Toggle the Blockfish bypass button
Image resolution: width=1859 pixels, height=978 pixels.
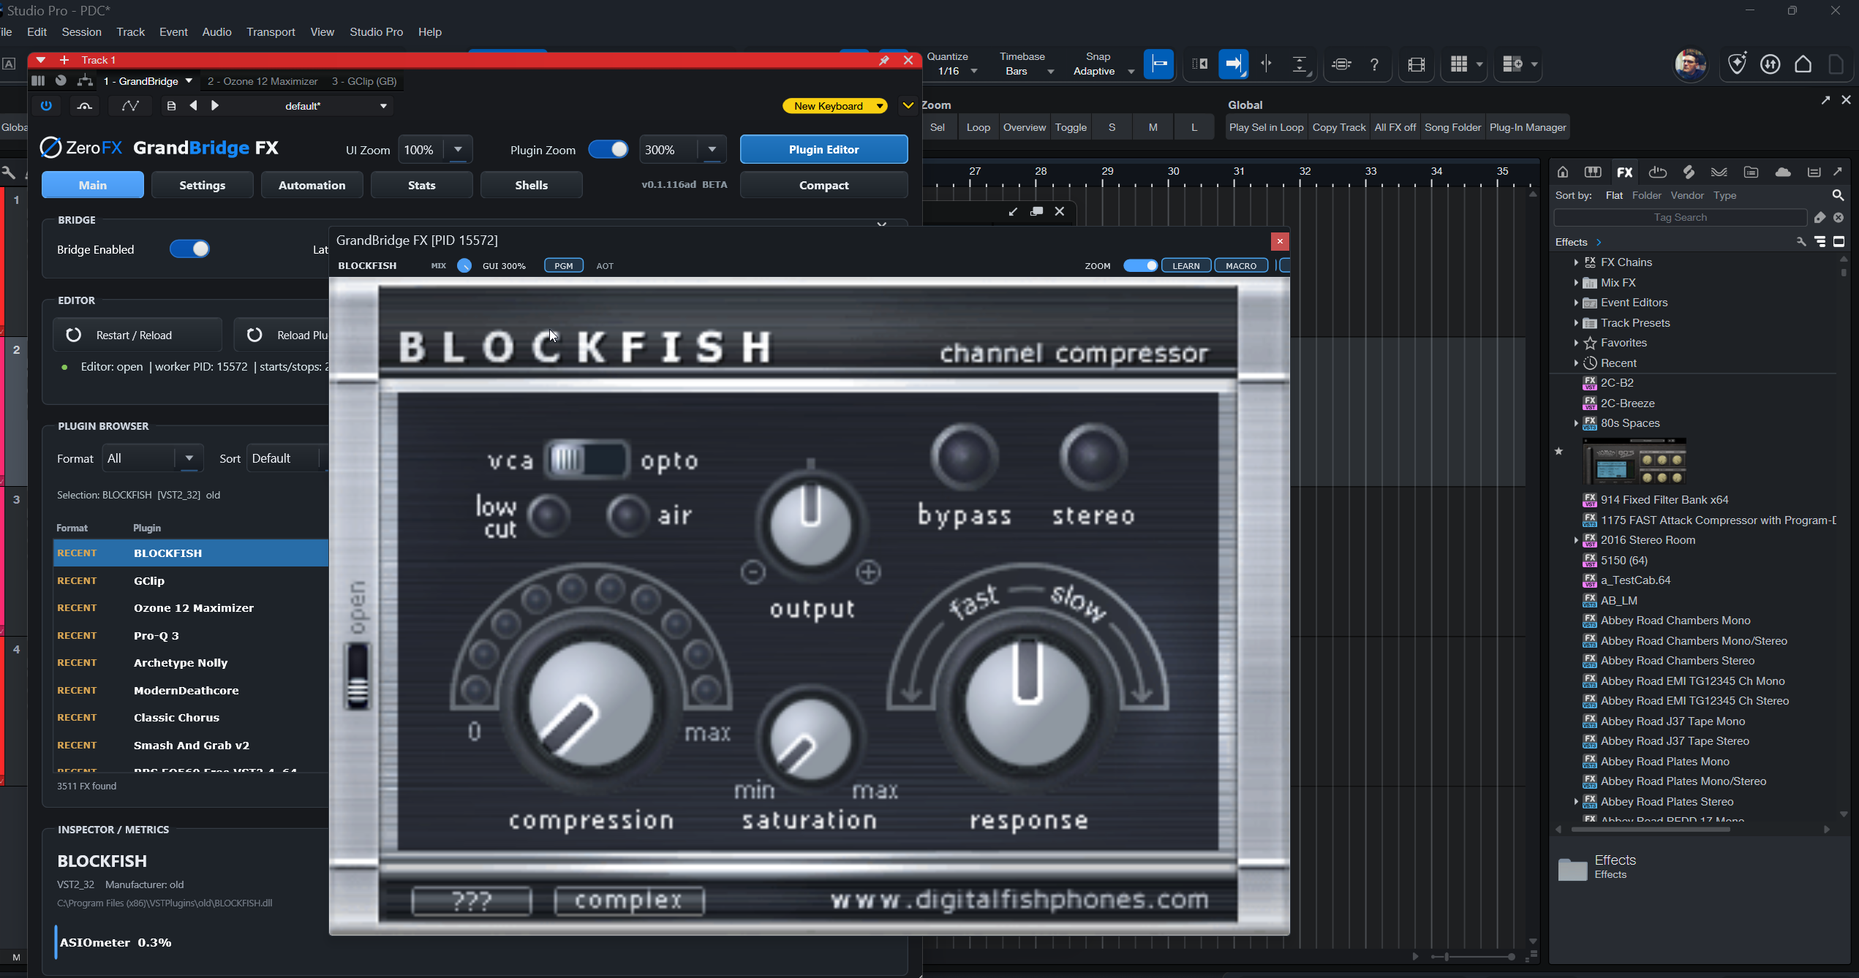965,456
